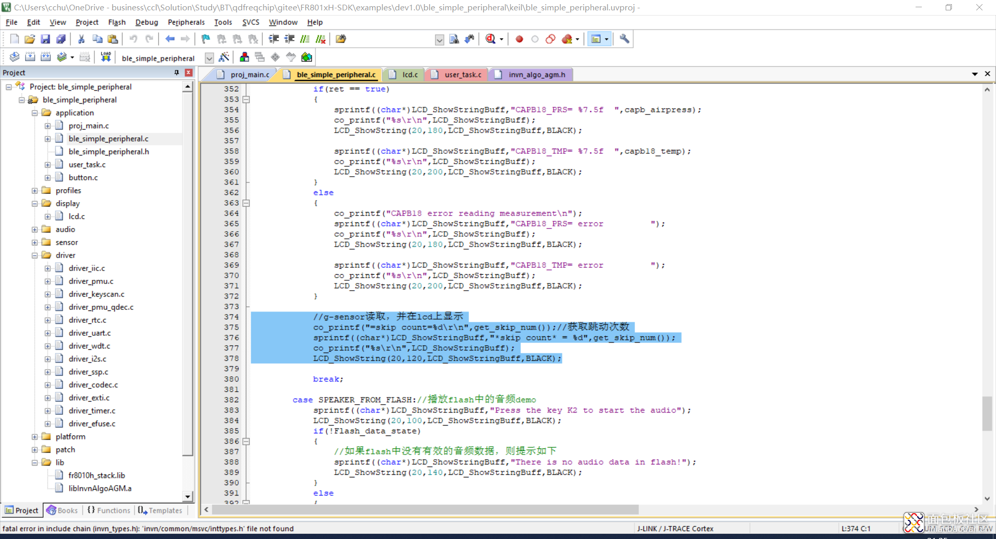Open the batch build dropdown arrow
This screenshot has width=996, height=539.
coord(72,58)
